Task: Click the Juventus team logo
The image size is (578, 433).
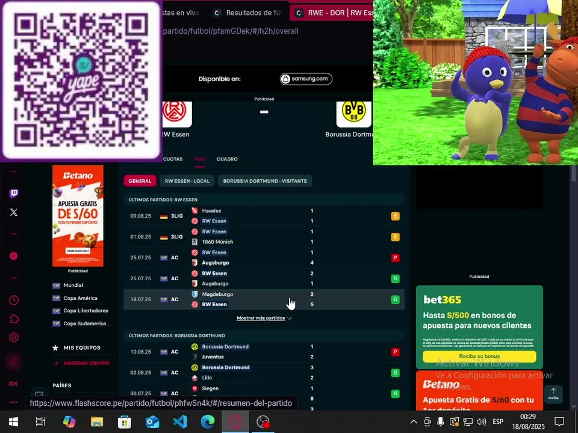Action: [194, 357]
